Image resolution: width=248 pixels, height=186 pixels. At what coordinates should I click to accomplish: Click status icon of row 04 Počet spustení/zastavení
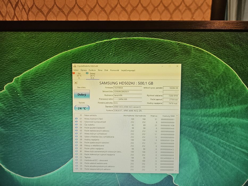(76, 128)
